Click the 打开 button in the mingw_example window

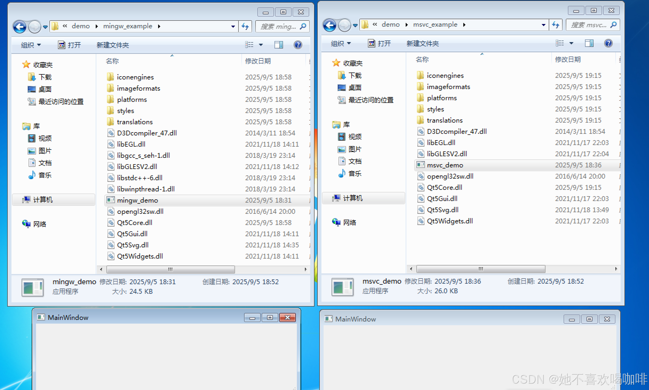point(69,45)
